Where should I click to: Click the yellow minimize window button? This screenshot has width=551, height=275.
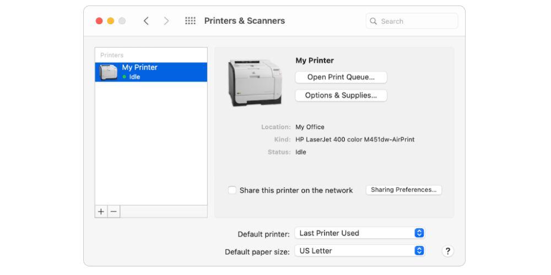point(110,21)
